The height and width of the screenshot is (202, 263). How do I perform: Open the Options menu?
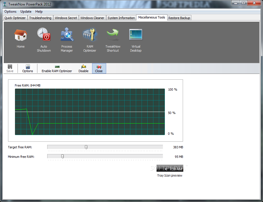click(x=10, y=12)
